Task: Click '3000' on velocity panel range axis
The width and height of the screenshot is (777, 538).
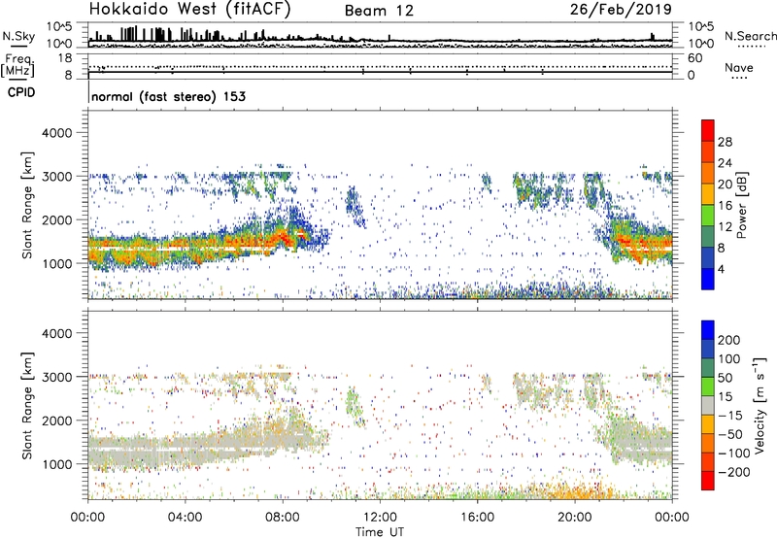Action: pyautogui.click(x=56, y=377)
